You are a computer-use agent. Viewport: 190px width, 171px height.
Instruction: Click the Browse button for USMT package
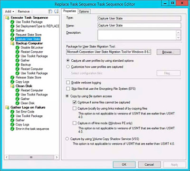pos(169,52)
